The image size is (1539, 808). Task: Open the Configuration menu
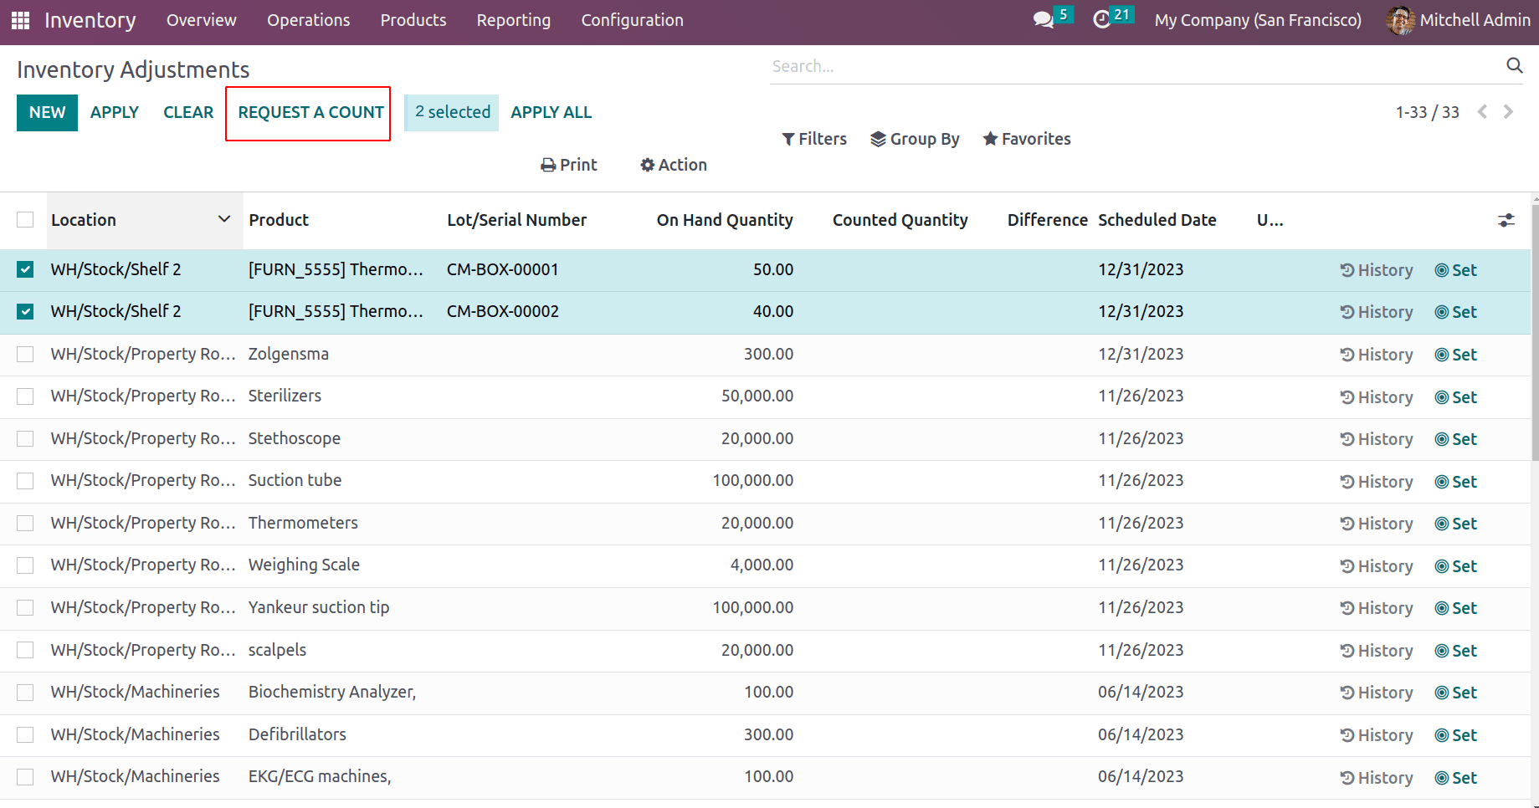point(632,20)
